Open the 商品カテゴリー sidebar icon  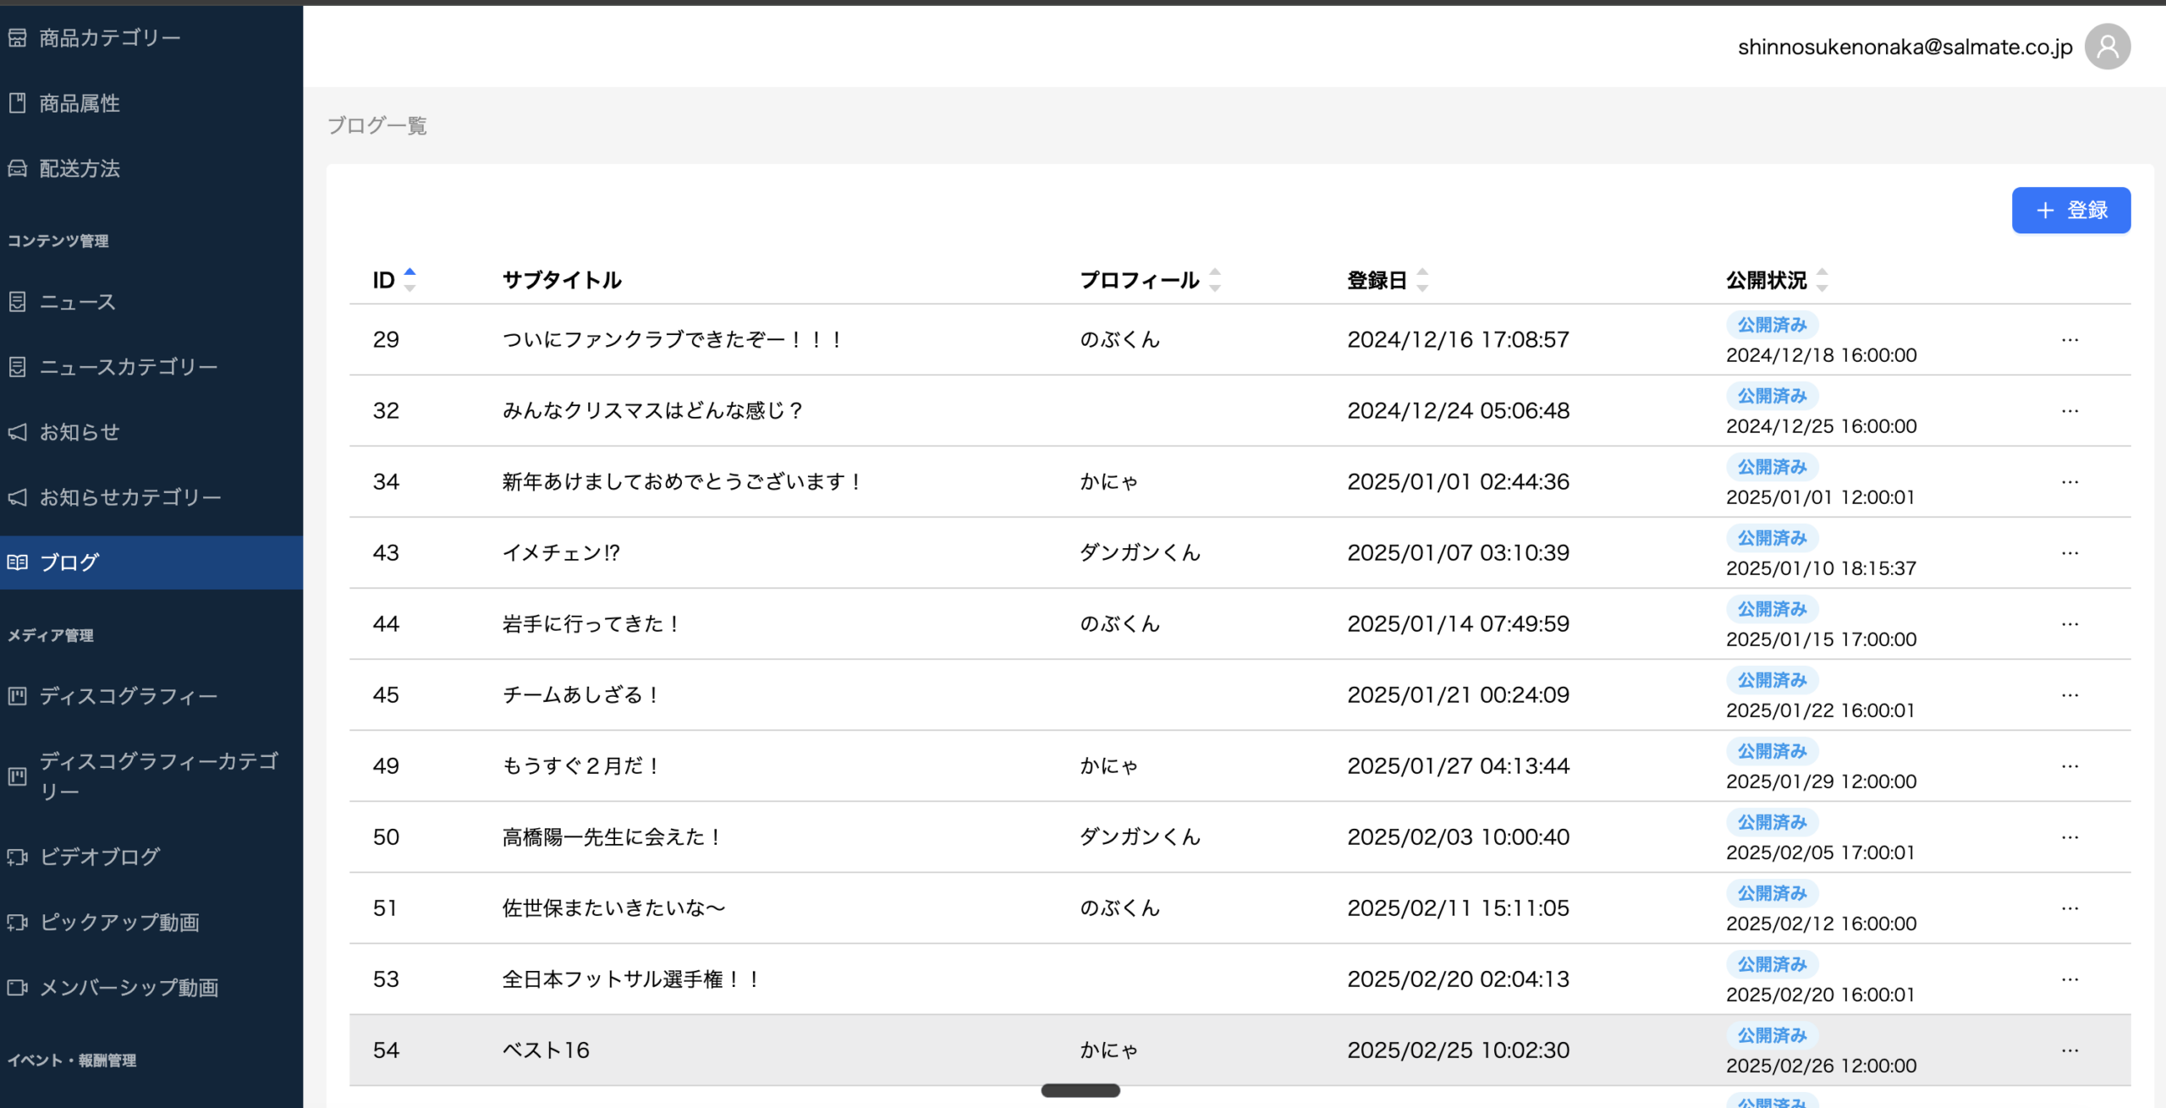coord(19,37)
